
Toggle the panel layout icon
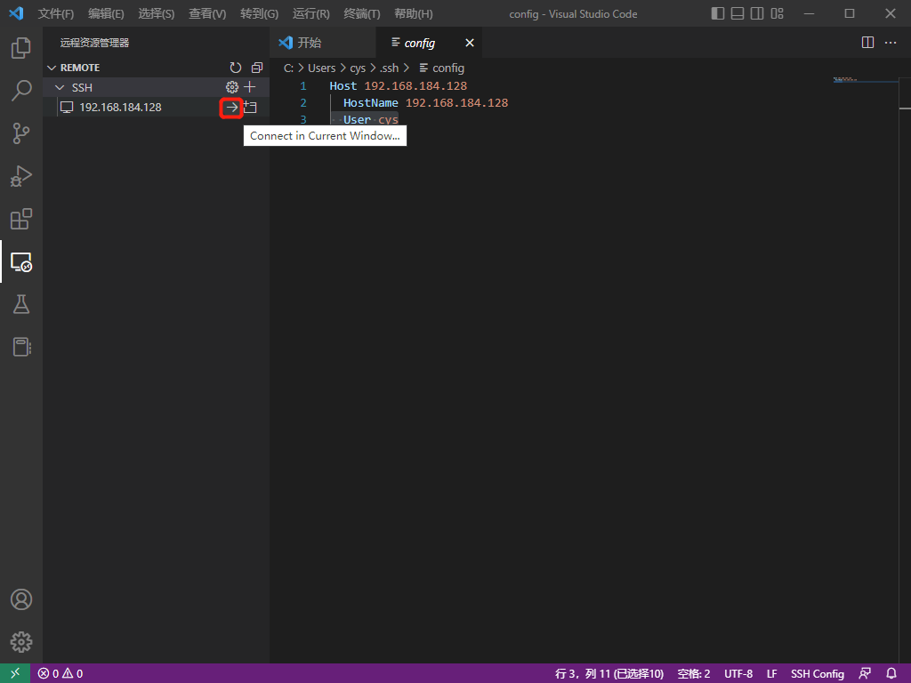pyautogui.click(x=739, y=13)
